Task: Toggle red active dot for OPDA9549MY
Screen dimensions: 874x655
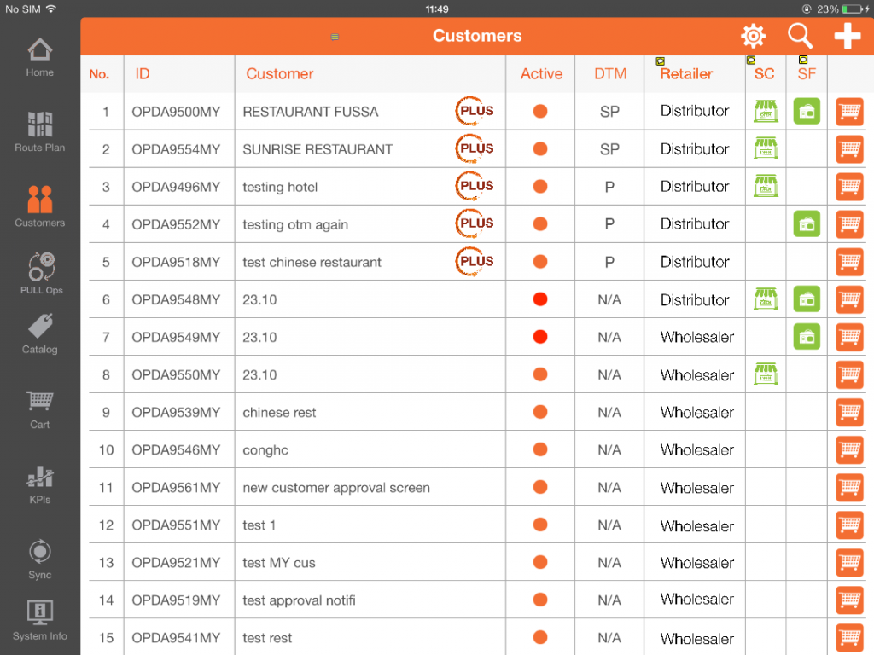Action: (540, 337)
